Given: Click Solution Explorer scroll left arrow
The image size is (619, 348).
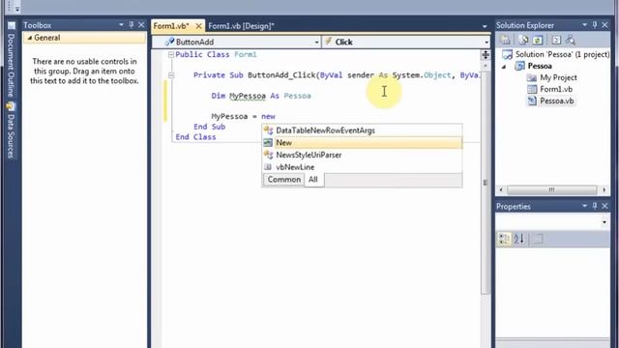Looking at the screenshot, I should (501, 189).
